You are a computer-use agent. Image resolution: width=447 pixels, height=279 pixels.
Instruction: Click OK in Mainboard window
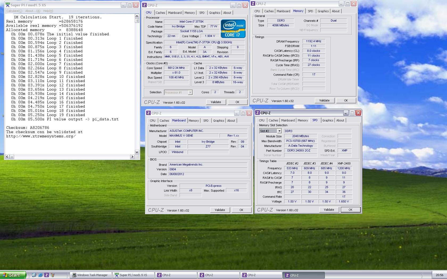tap(241, 210)
